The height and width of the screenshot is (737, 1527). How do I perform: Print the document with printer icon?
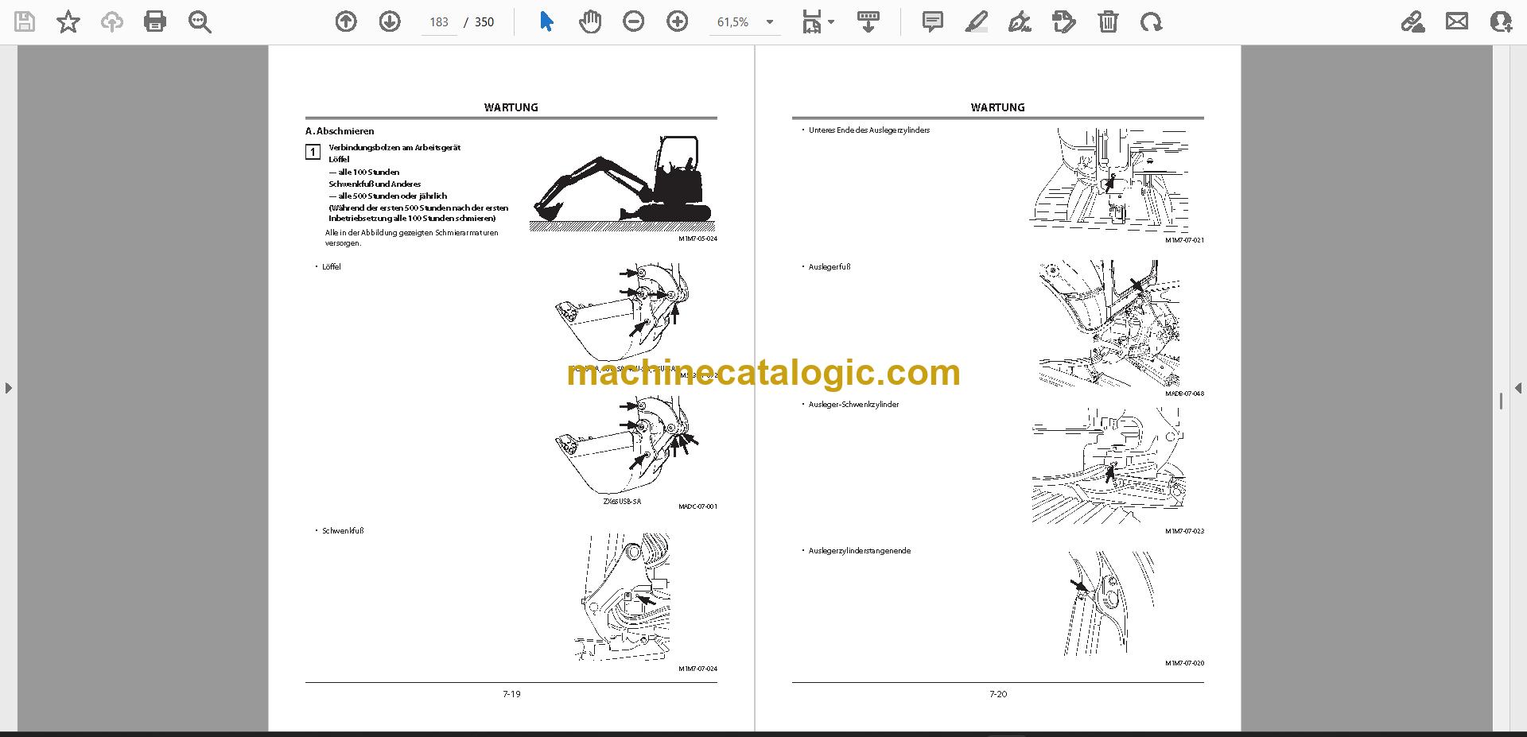155,21
